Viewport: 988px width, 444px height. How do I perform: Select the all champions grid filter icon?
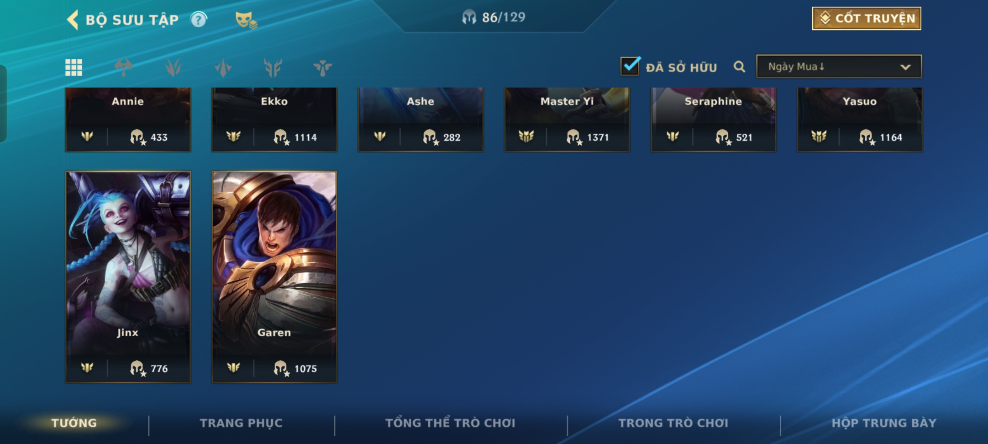click(x=74, y=67)
